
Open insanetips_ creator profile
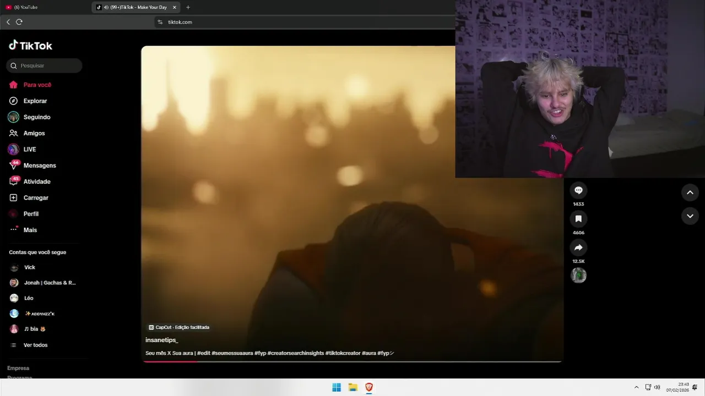(x=161, y=340)
